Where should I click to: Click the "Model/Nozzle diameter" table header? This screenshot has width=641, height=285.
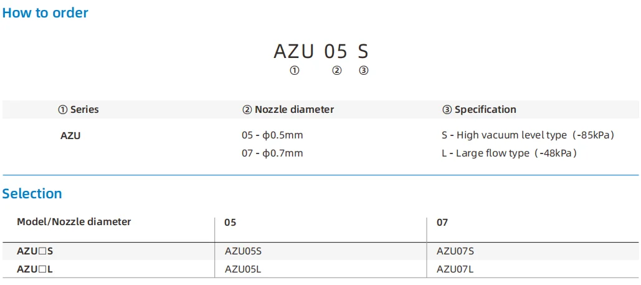click(74, 221)
